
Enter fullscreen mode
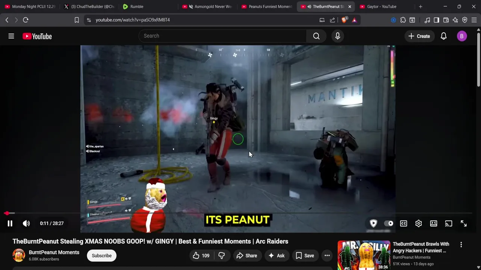[464, 223]
